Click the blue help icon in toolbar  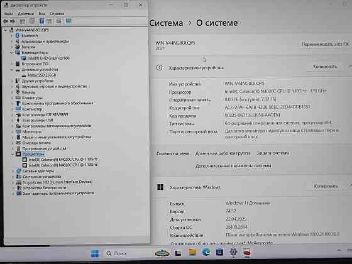point(41,21)
